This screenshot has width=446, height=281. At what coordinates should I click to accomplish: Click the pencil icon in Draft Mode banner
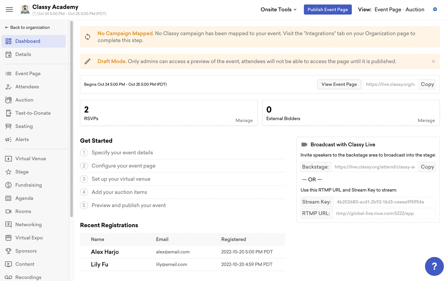[87, 61]
